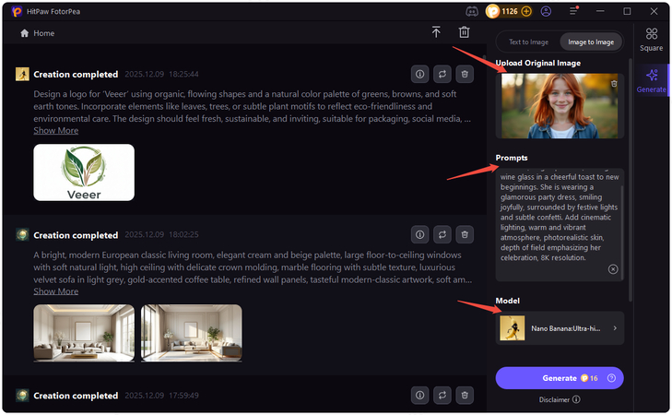Open the Generate sidebar section
672x415 pixels.
click(652, 80)
